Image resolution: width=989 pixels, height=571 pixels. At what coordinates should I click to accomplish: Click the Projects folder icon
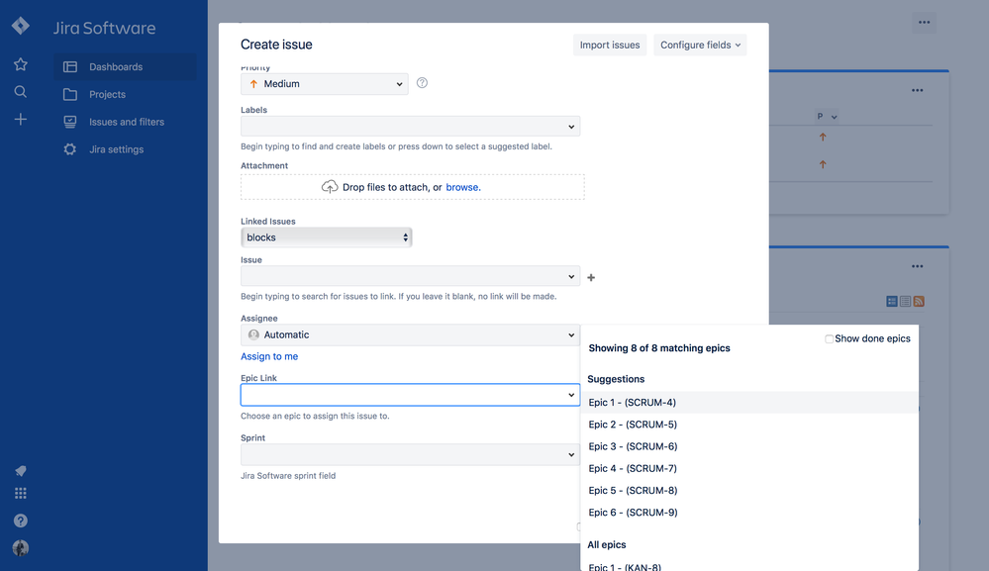[x=70, y=95]
